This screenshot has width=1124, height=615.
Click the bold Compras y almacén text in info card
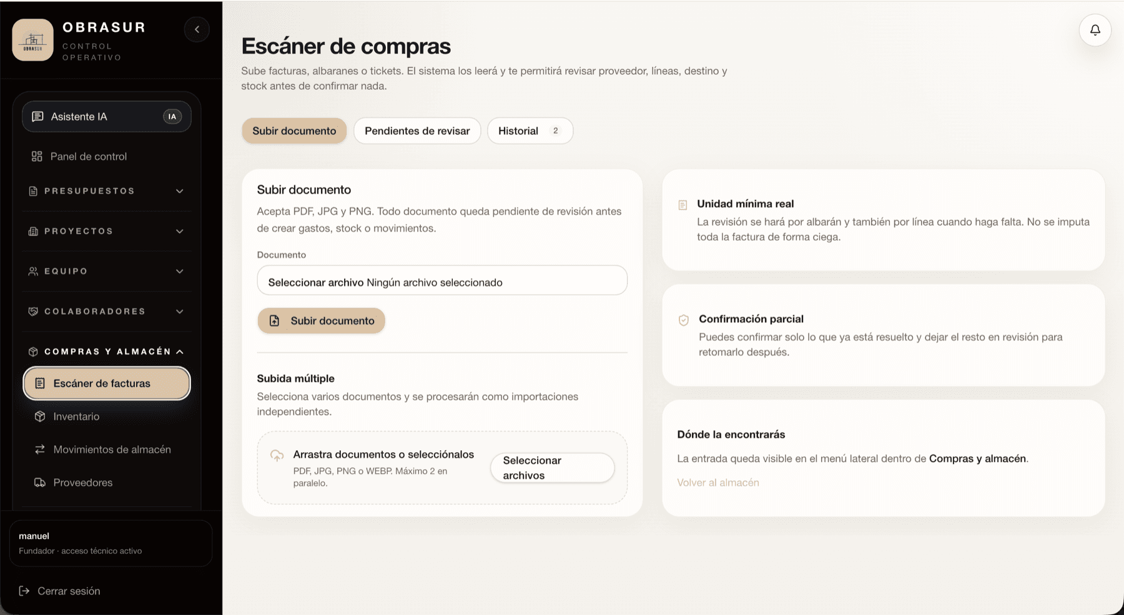977,458
